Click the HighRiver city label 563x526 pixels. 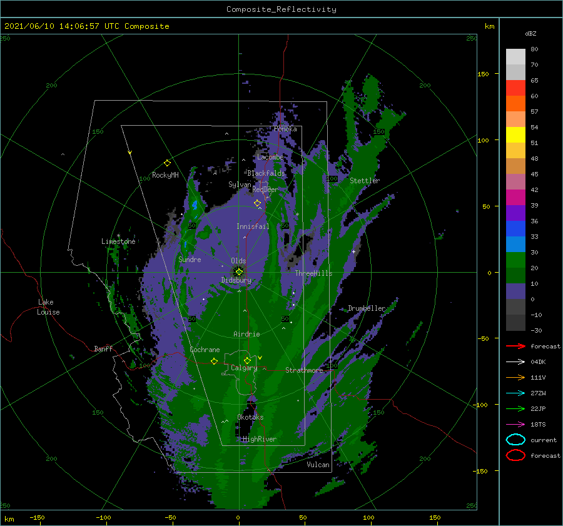[x=260, y=439]
